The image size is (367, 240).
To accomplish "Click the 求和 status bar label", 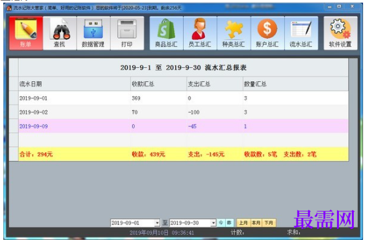I will (294, 232).
